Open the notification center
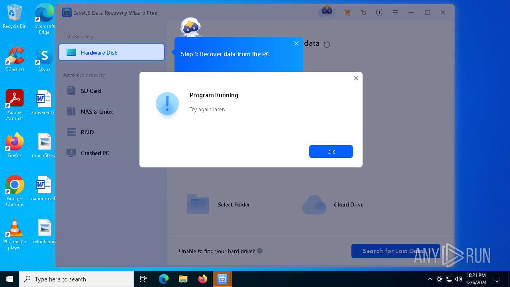The image size is (510, 287). tap(497, 279)
